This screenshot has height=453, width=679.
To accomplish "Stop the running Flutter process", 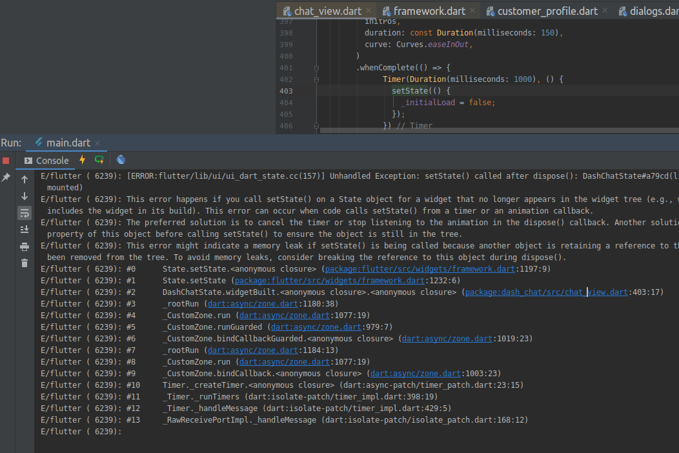I will pyautogui.click(x=7, y=160).
